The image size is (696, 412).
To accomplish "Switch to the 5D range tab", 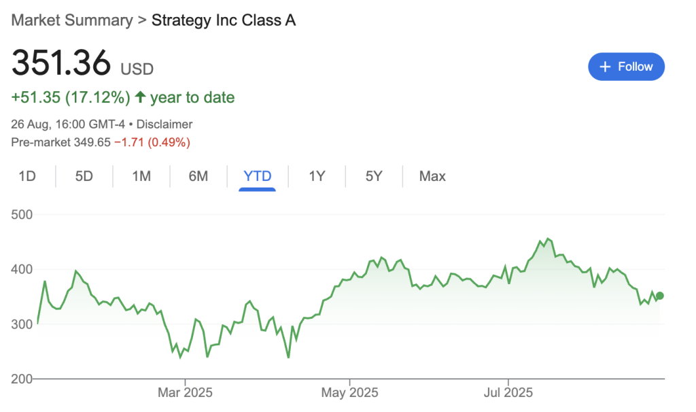I will pyautogui.click(x=84, y=177).
